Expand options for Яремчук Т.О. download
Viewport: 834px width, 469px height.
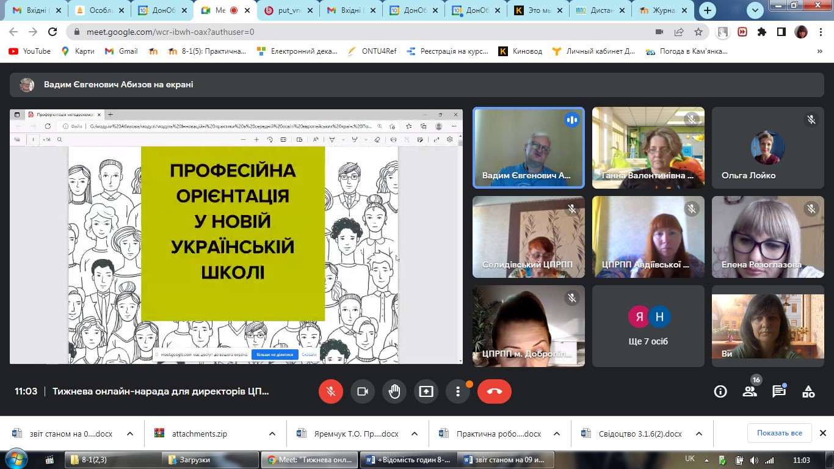(x=415, y=434)
